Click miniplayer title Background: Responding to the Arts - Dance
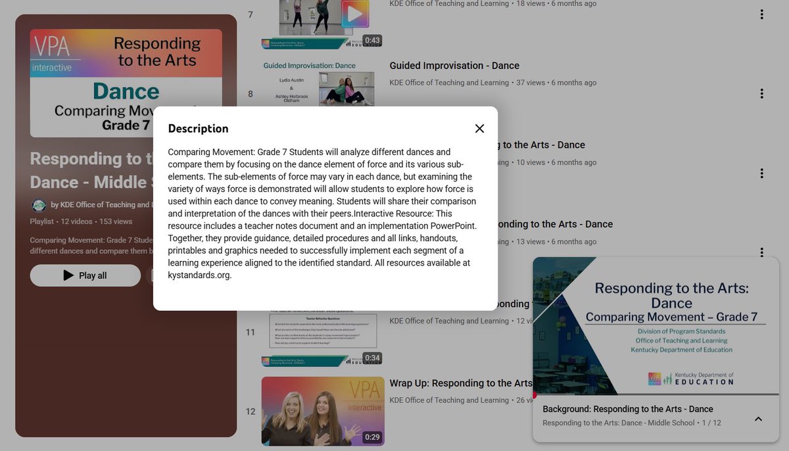The height and width of the screenshot is (451, 789). pyautogui.click(x=628, y=409)
